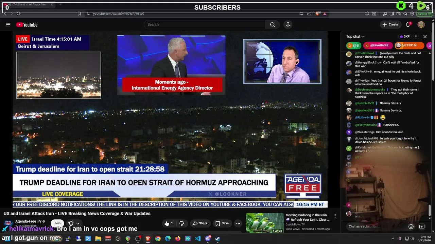Open the Brave Rewards triangle icon
This screenshot has width=435, height=244.
click(x=325, y=14)
